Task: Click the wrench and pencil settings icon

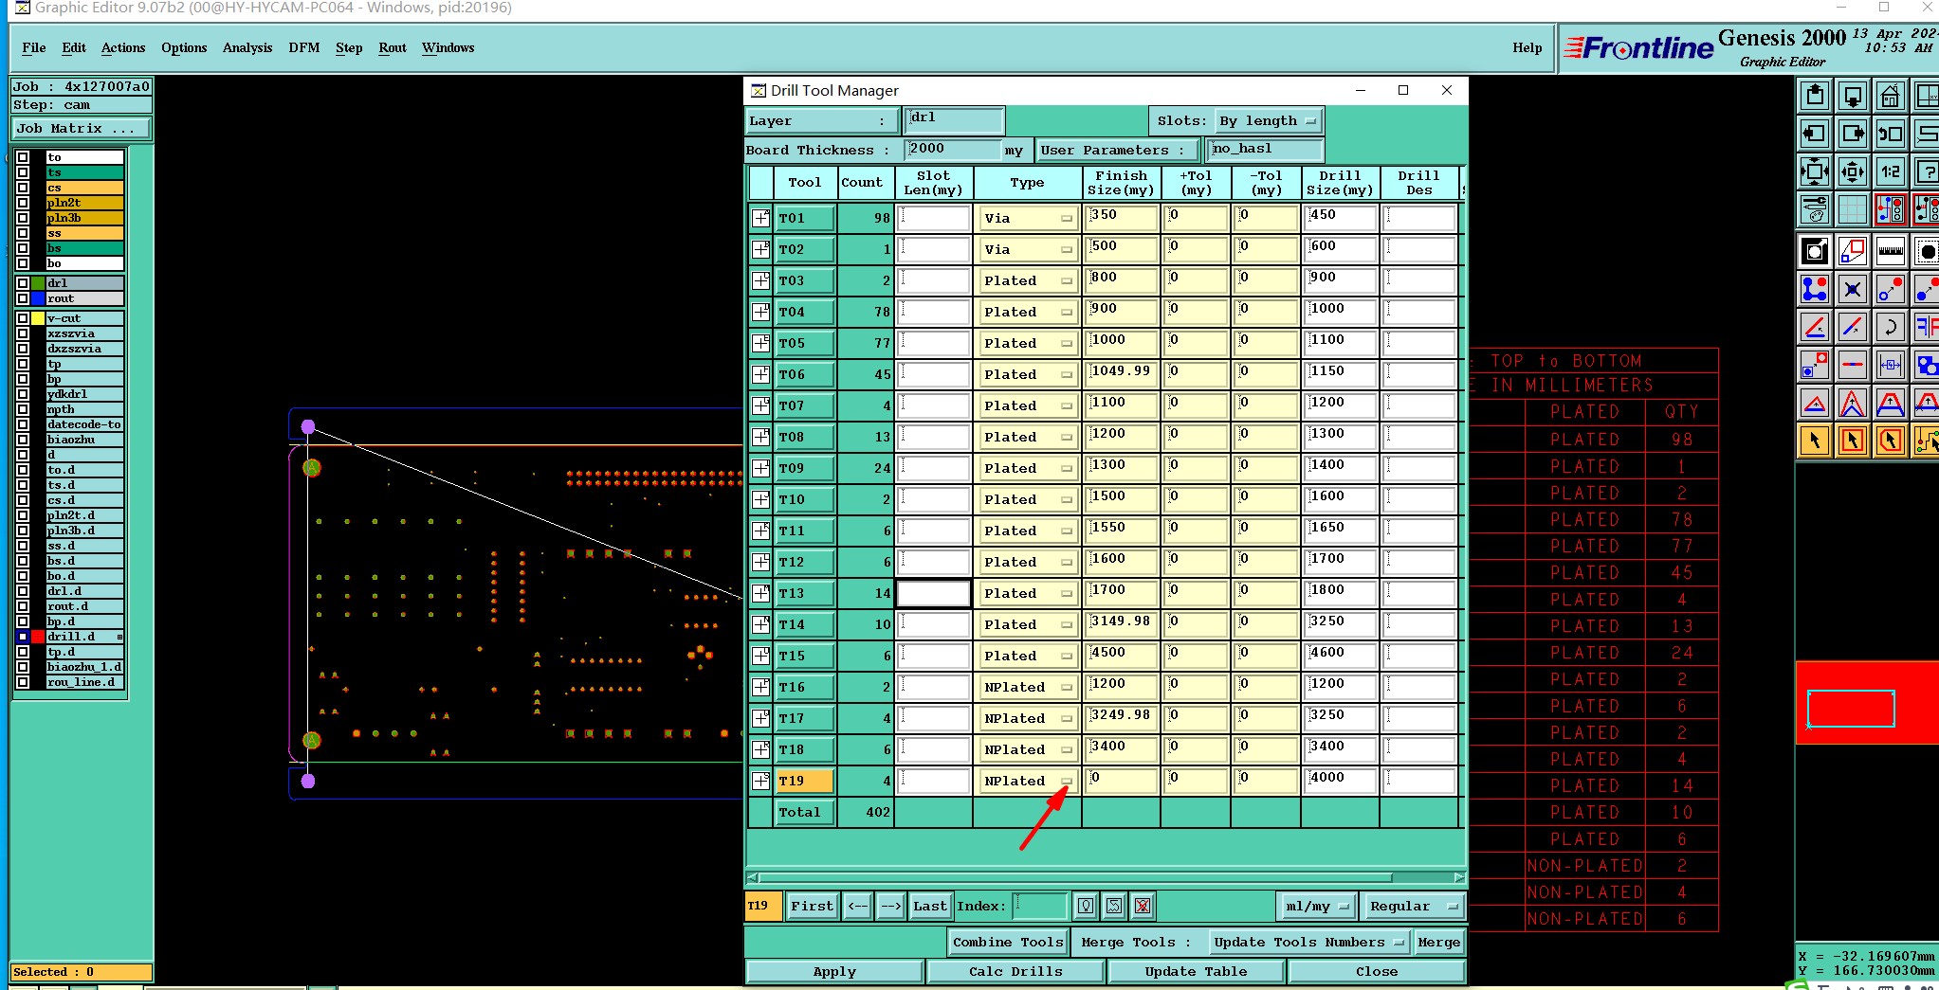Action: pos(1814,209)
